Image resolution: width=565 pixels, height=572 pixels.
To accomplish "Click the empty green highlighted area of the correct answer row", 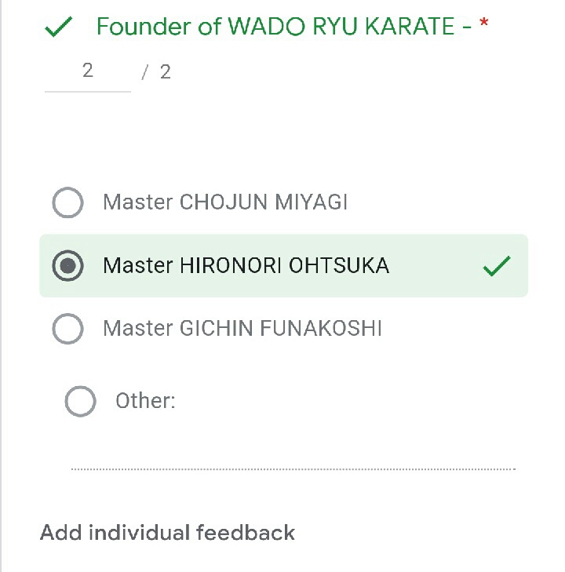I will click(436, 266).
